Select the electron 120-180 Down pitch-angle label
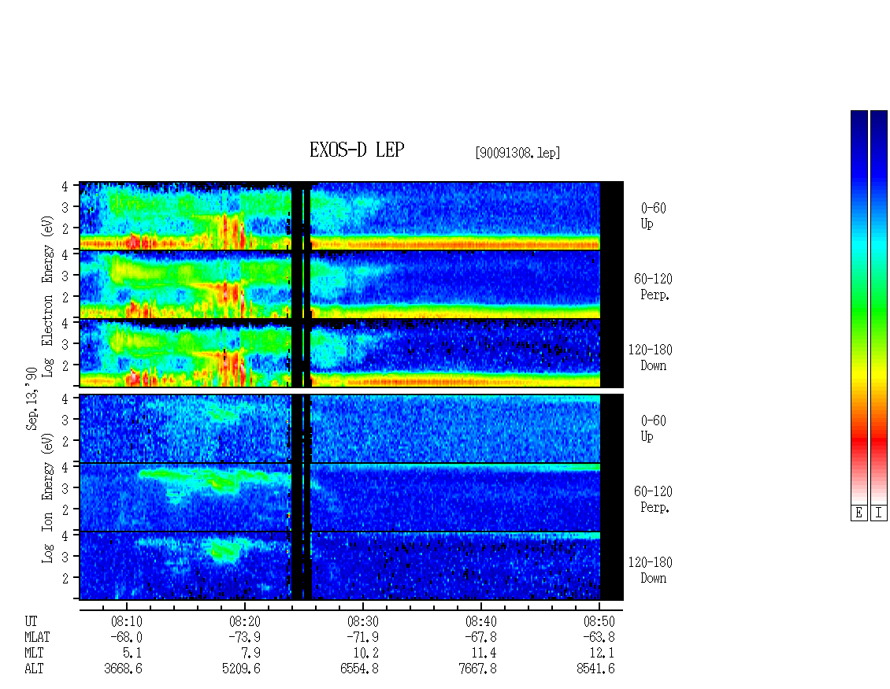890x689 pixels. tap(651, 357)
